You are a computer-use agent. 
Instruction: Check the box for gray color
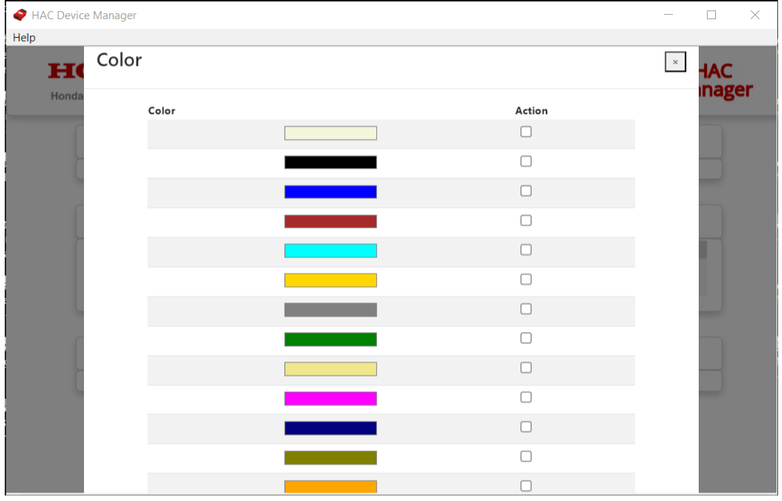pos(526,309)
